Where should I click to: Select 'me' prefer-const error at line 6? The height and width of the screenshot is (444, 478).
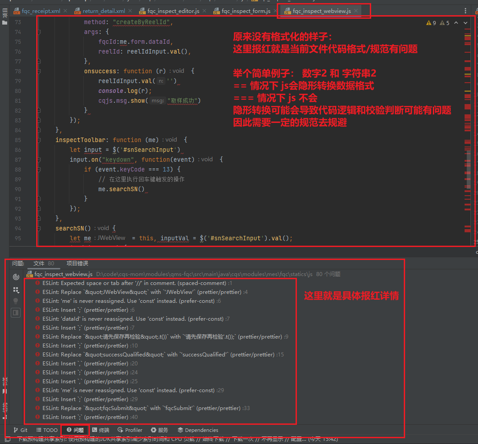(128, 301)
